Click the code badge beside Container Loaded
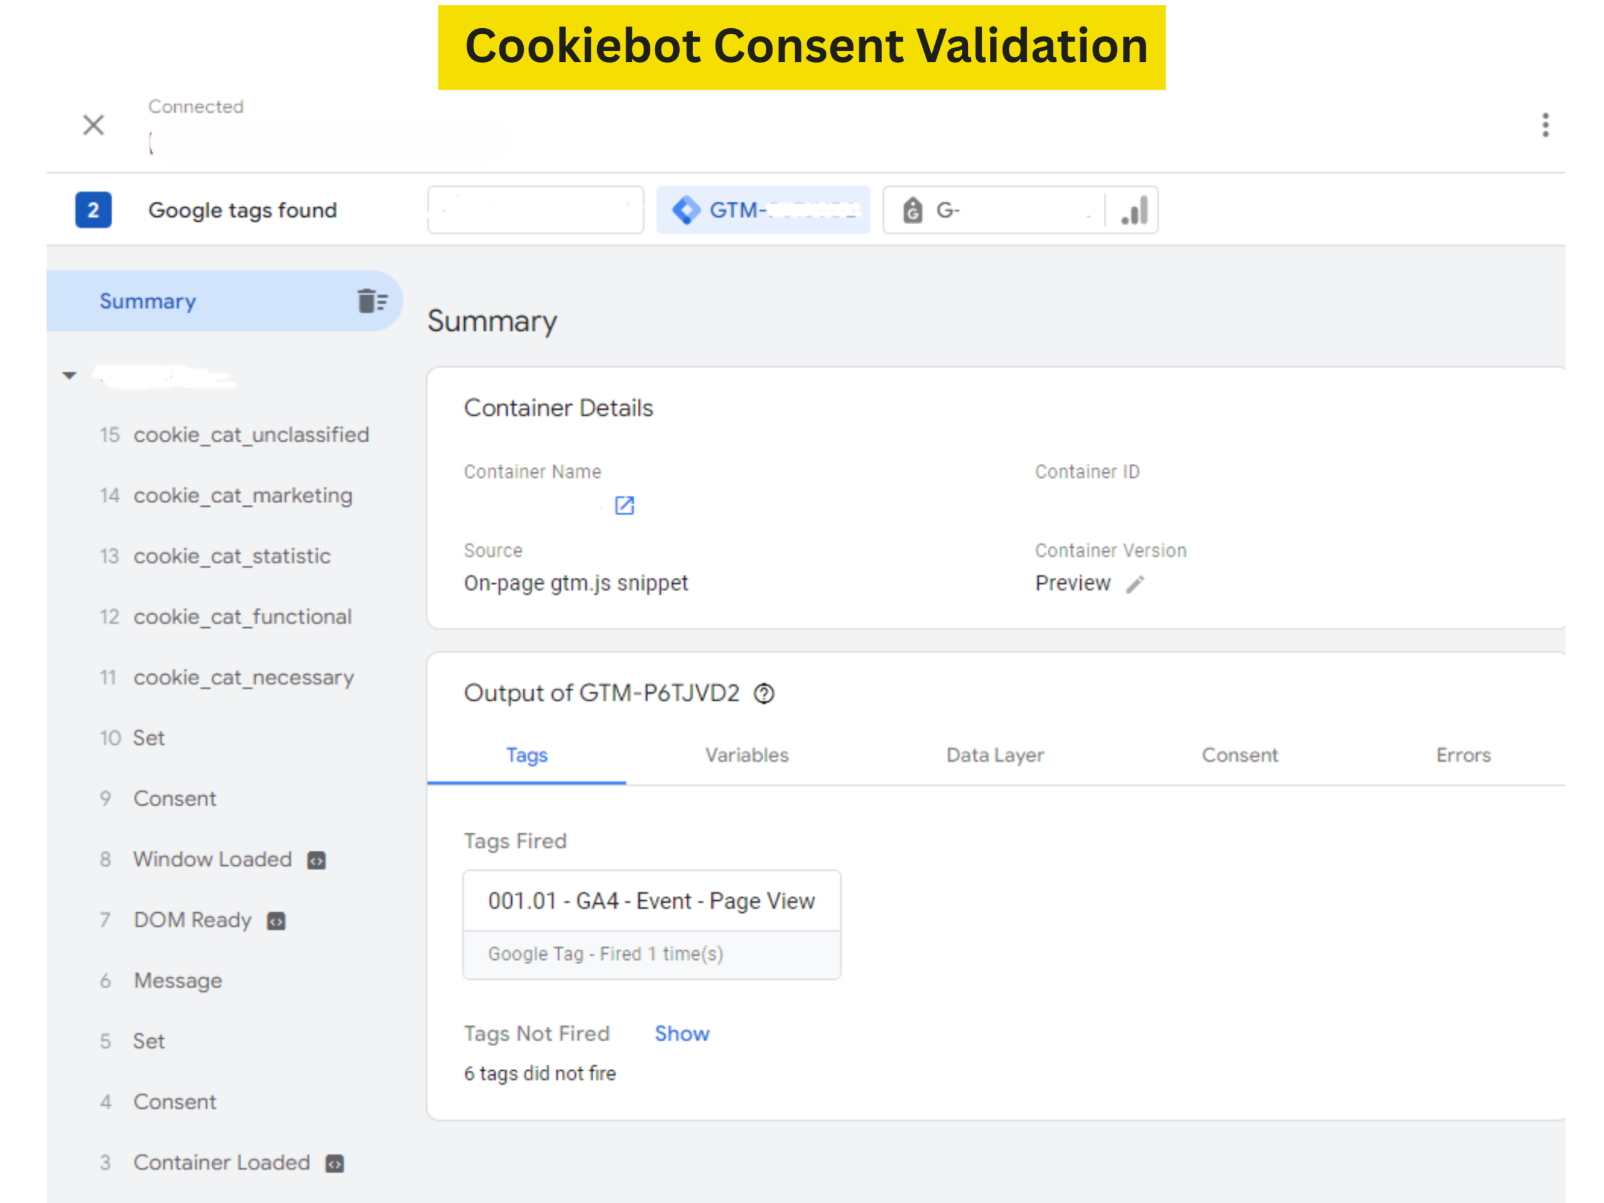 pyautogui.click(x=335, y=1163)
